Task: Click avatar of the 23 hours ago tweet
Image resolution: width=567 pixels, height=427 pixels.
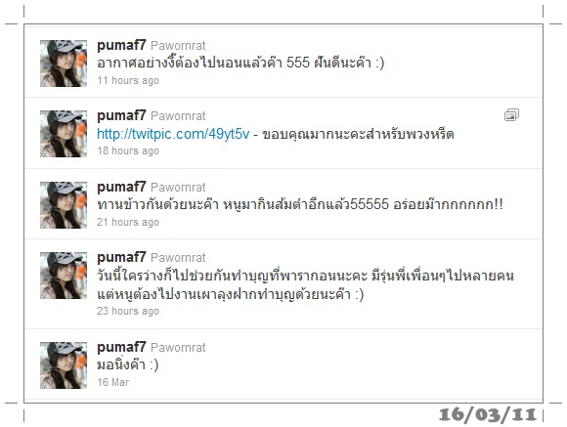Action: 64,276
